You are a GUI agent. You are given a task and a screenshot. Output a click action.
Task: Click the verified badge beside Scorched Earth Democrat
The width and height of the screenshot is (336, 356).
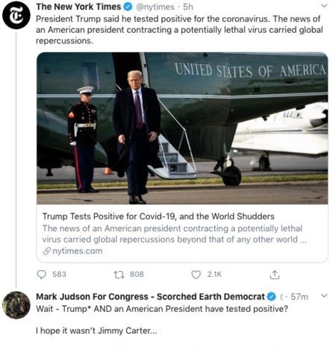(x=272, y=296)
